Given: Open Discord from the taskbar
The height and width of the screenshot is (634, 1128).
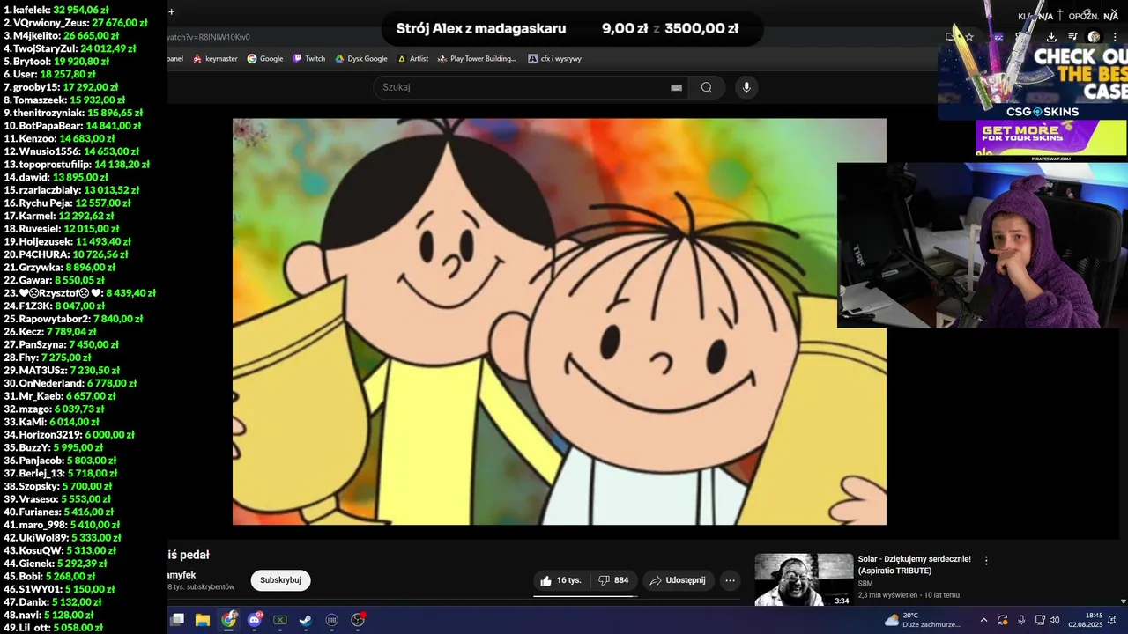Looking at the screenshot, I should 256,620.
